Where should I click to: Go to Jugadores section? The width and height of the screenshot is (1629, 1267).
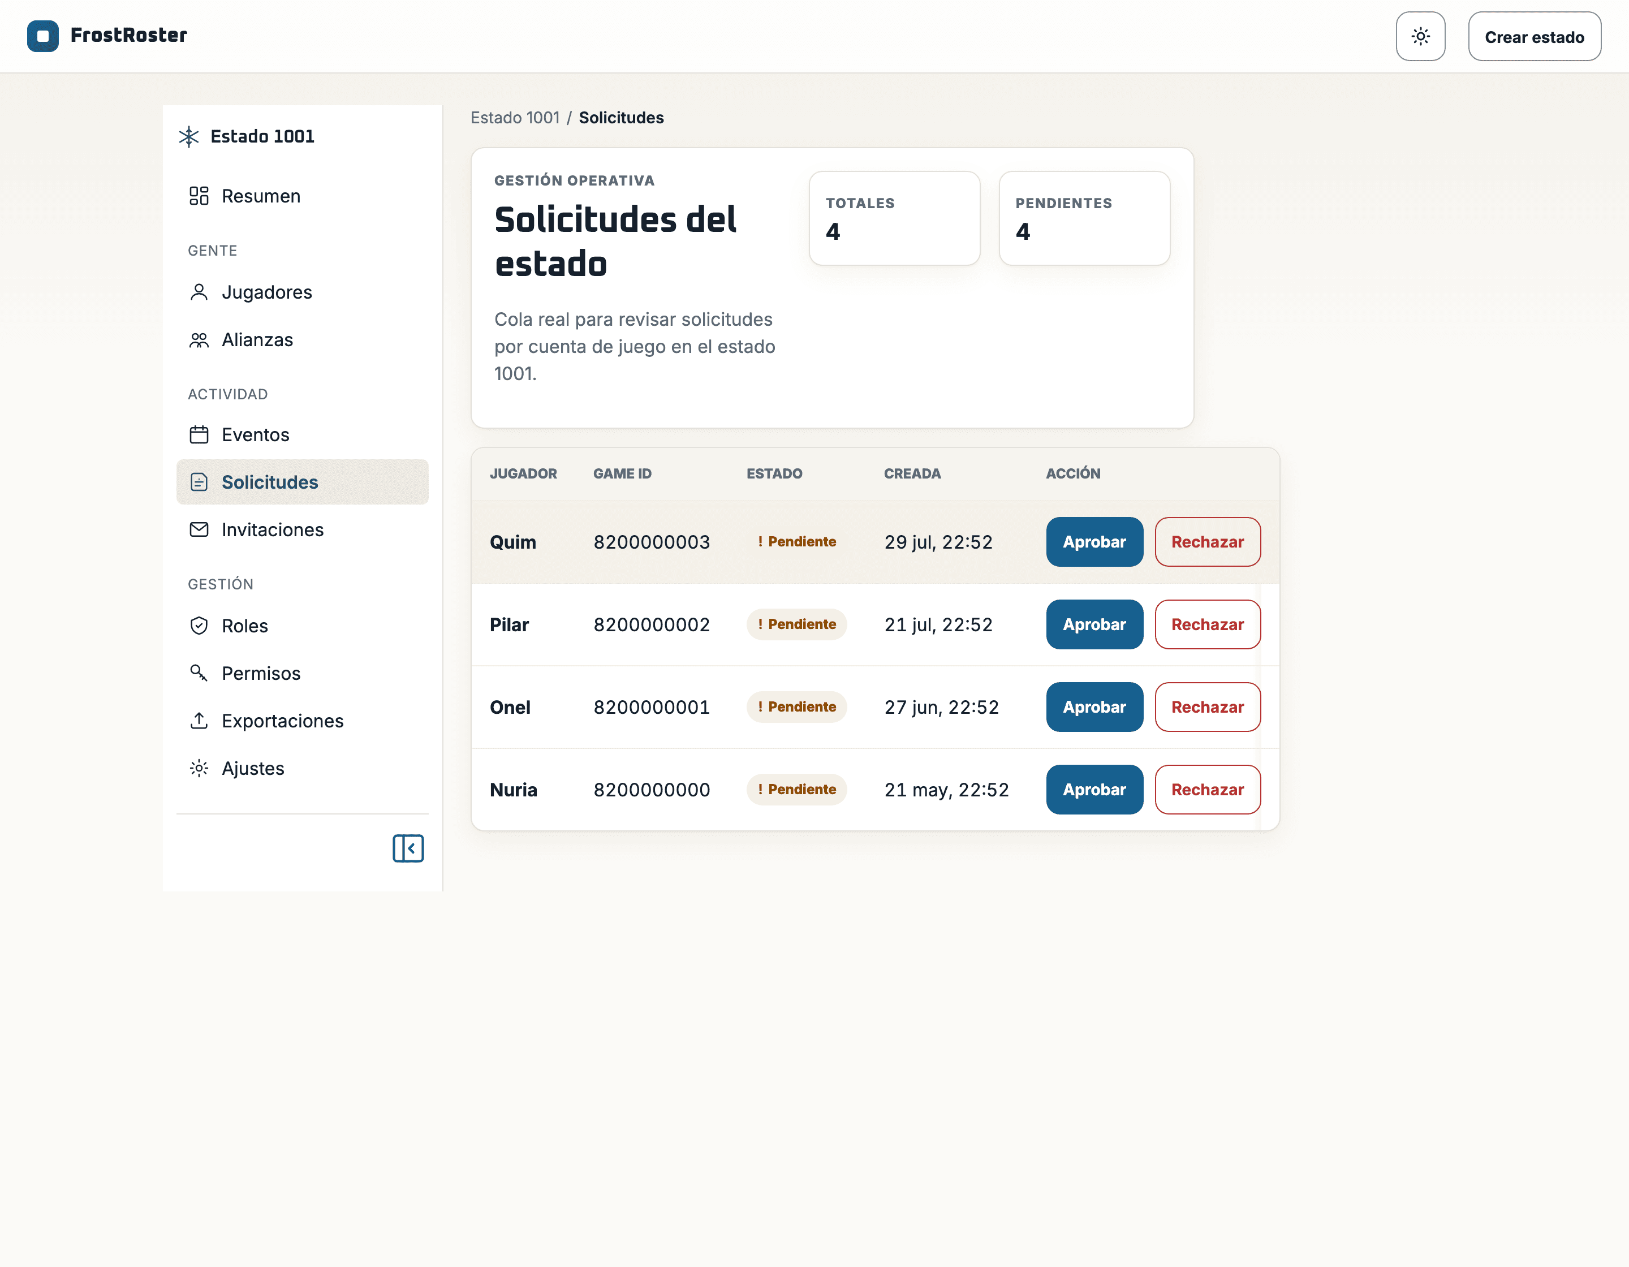click(302, 292)
